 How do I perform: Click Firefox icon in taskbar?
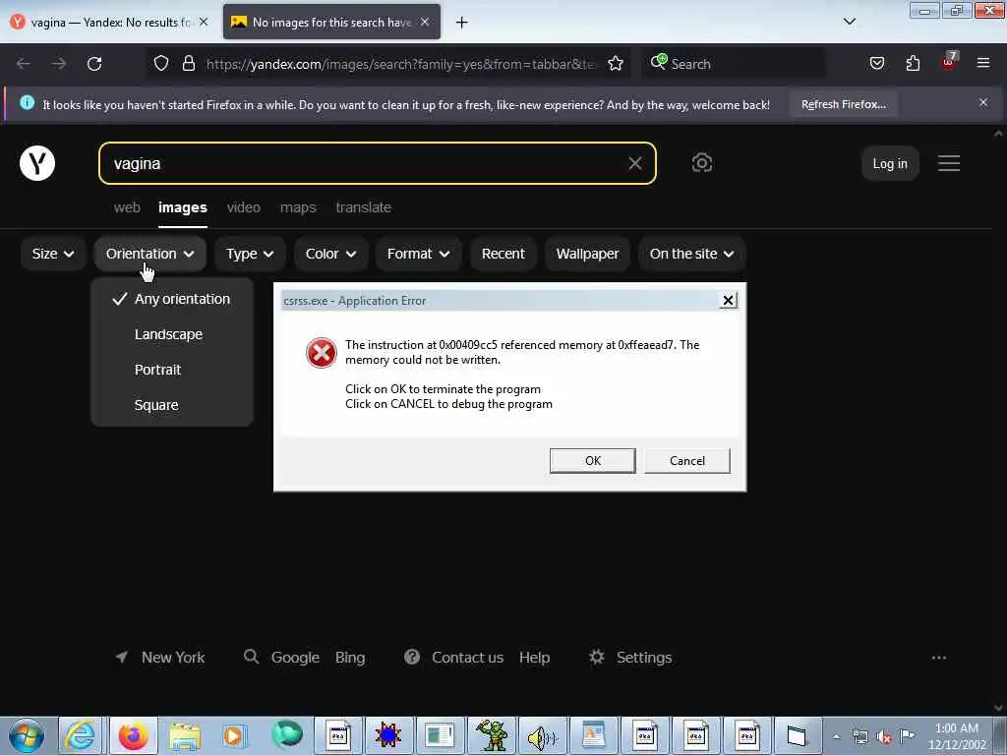[x=133, y=735]
